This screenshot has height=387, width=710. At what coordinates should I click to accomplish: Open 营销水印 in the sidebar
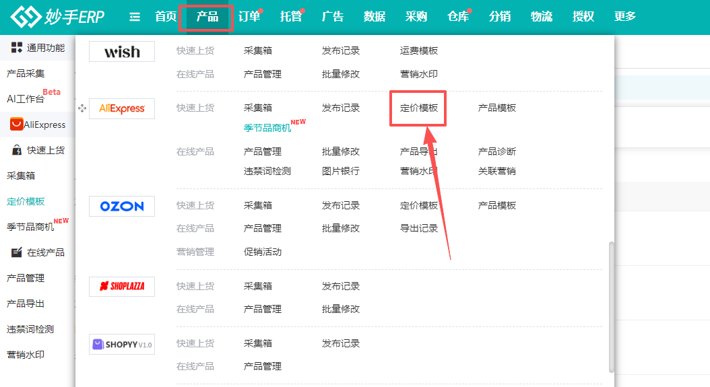(x=26, y=355)
